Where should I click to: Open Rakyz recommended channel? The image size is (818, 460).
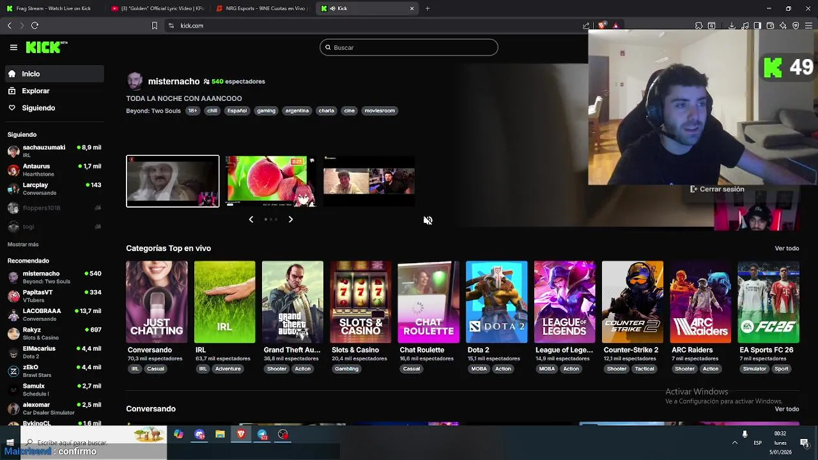pos(54,333)
